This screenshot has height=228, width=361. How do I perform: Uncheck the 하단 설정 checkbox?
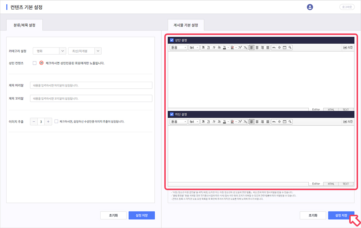(x=172, y=114)
